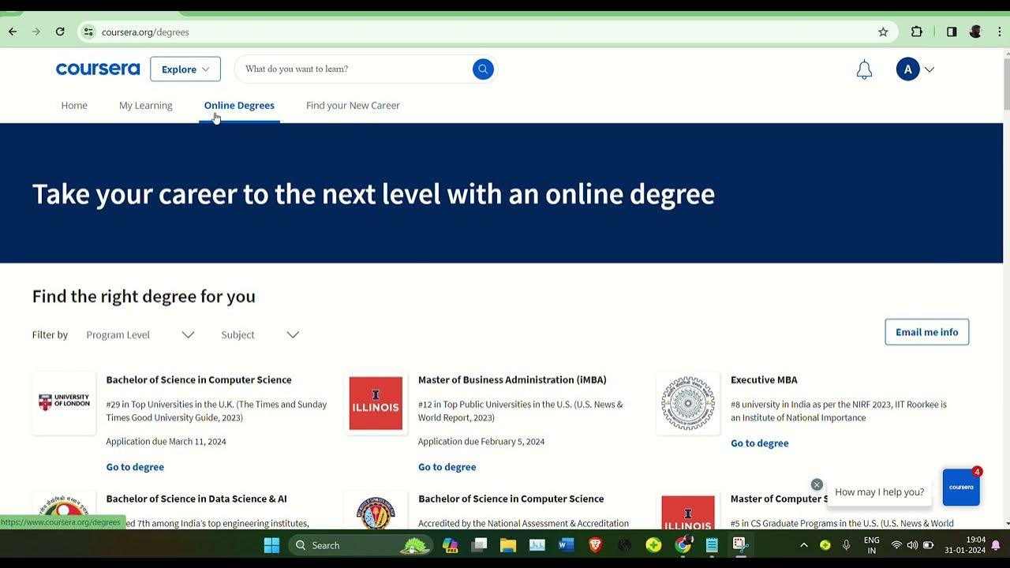This screenshot has height=568, width=1010.
Task: Toggle browser side panel icon
Action: click(x=952, y=32)
